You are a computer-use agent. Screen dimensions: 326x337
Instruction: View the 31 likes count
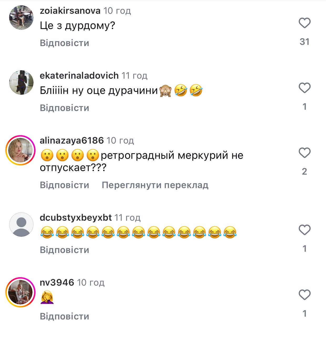tap(304, 42)
